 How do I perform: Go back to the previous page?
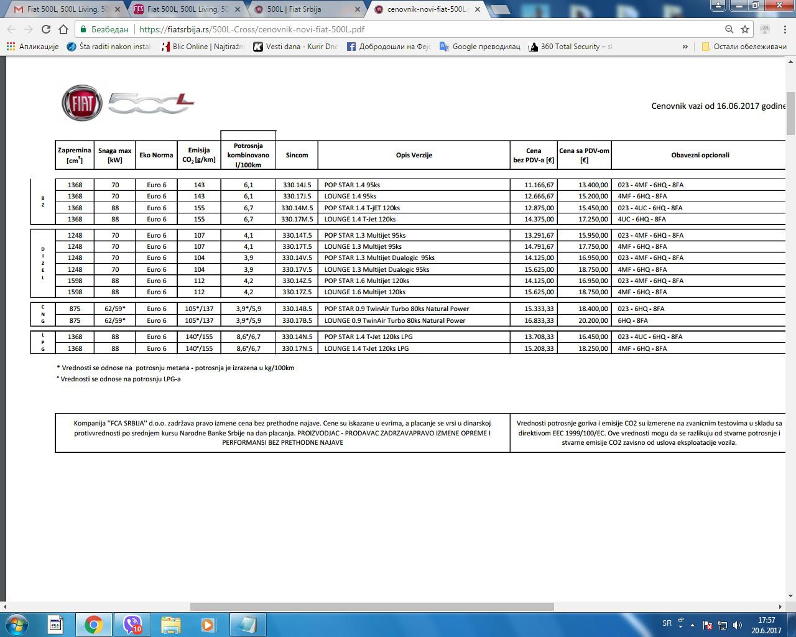tap(12, 29)
